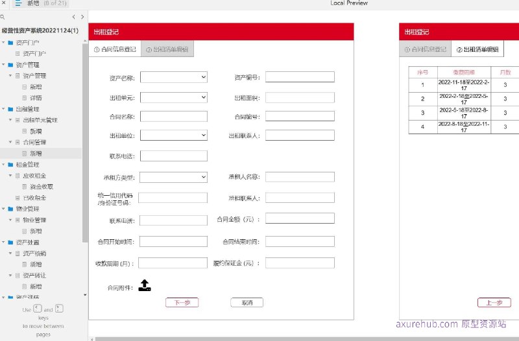
Task: Open the 已收租金 page in sitemap
Action: 34,198
